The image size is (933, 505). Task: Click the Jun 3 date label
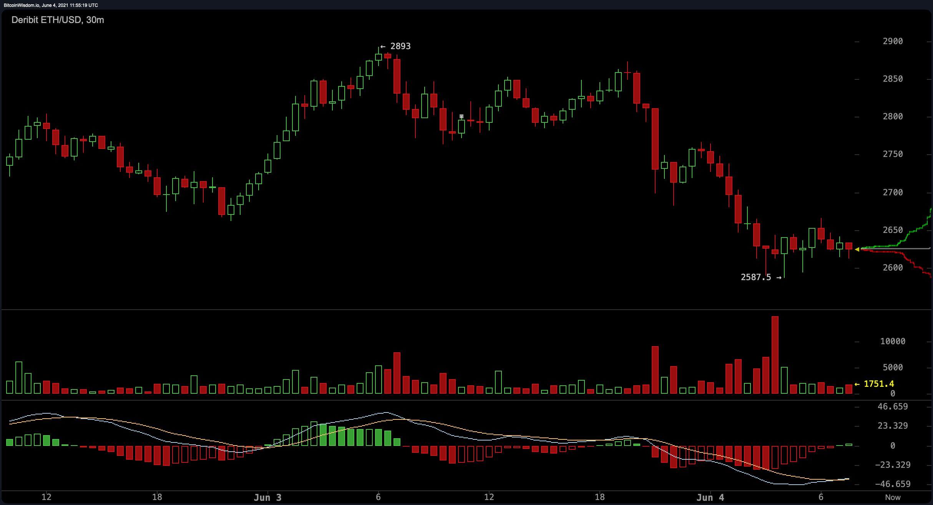(267, 498)
